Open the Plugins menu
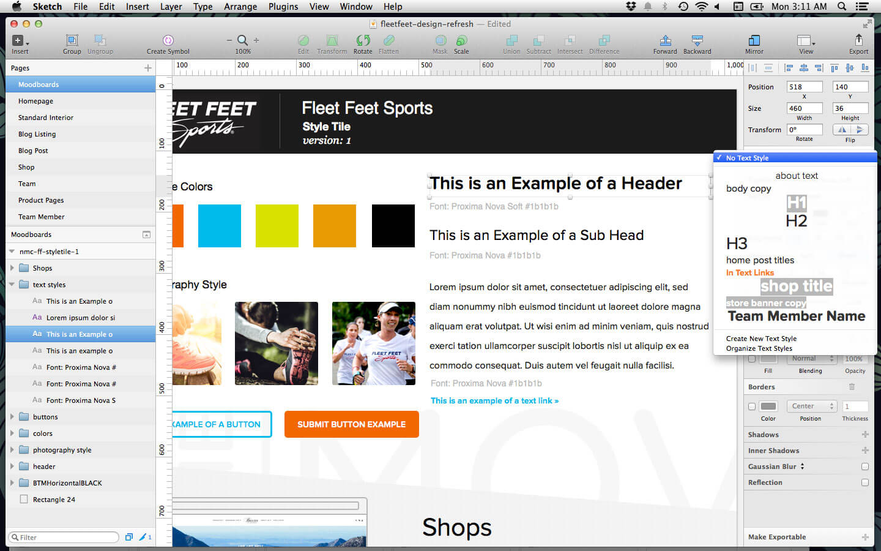Viewport: 881px width, 551px height. [283, 7]
